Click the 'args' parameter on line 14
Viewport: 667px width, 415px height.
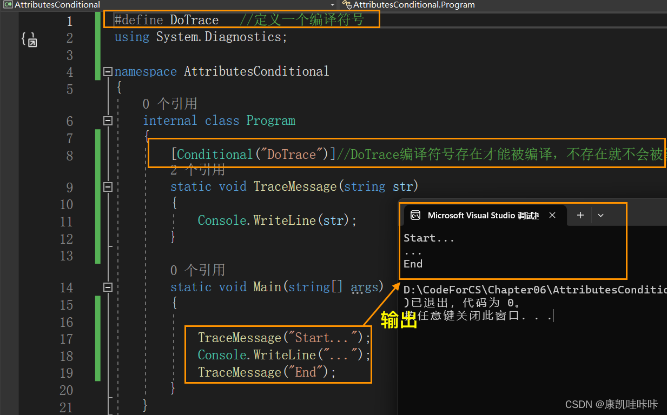click(365, 287)
